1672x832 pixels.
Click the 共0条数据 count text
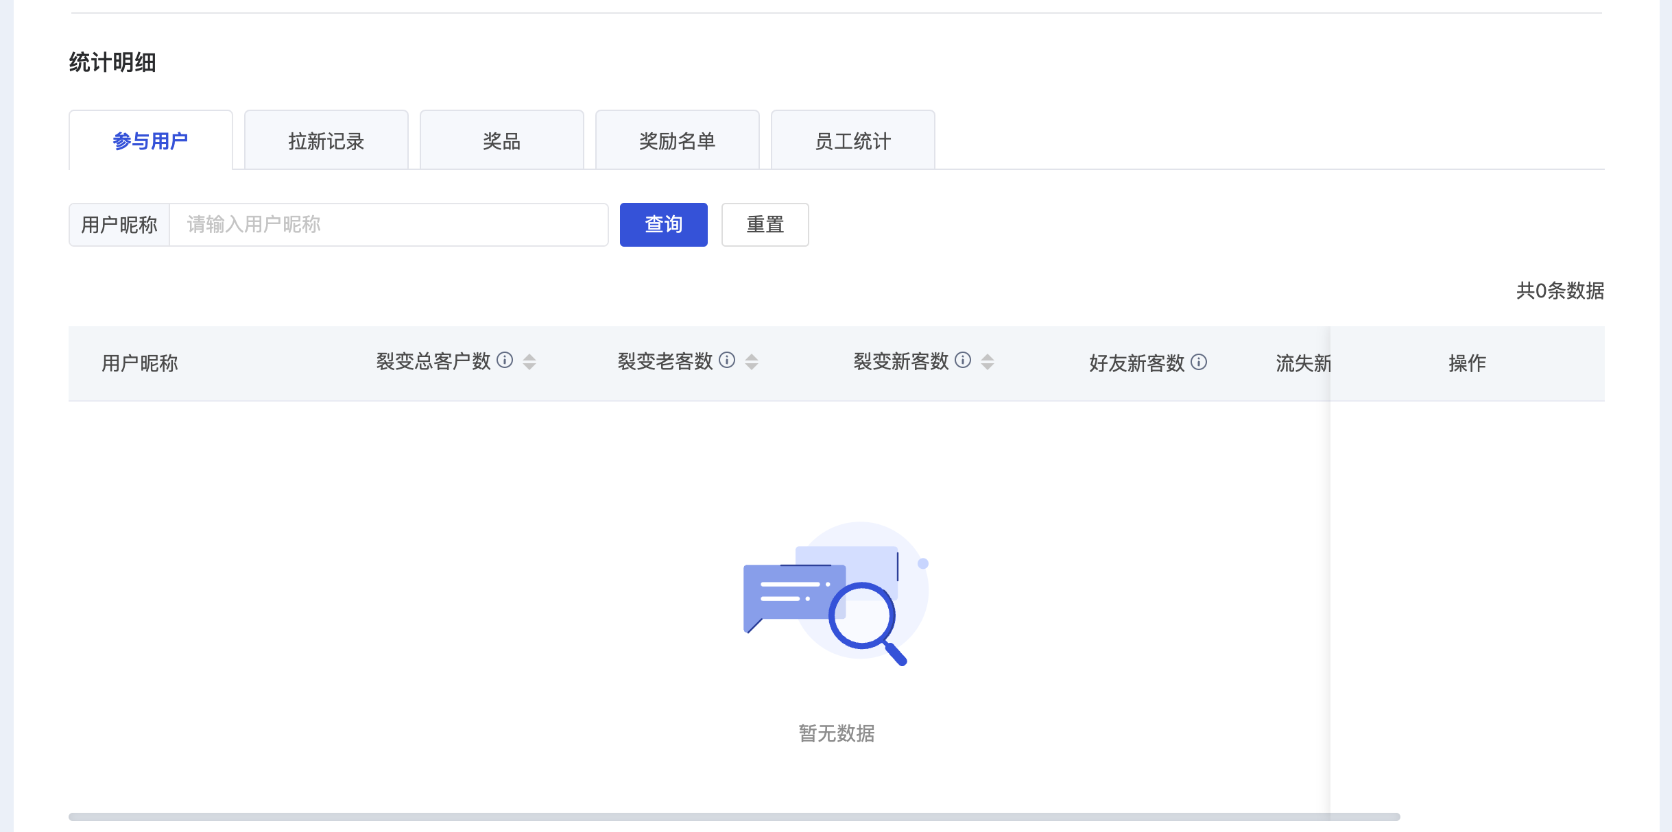tap(1560, 291)
